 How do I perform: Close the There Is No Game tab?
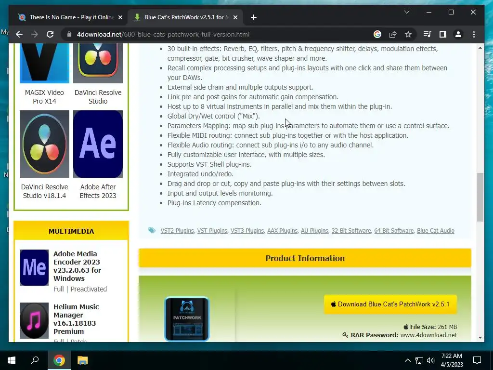[x=120, y=17]
